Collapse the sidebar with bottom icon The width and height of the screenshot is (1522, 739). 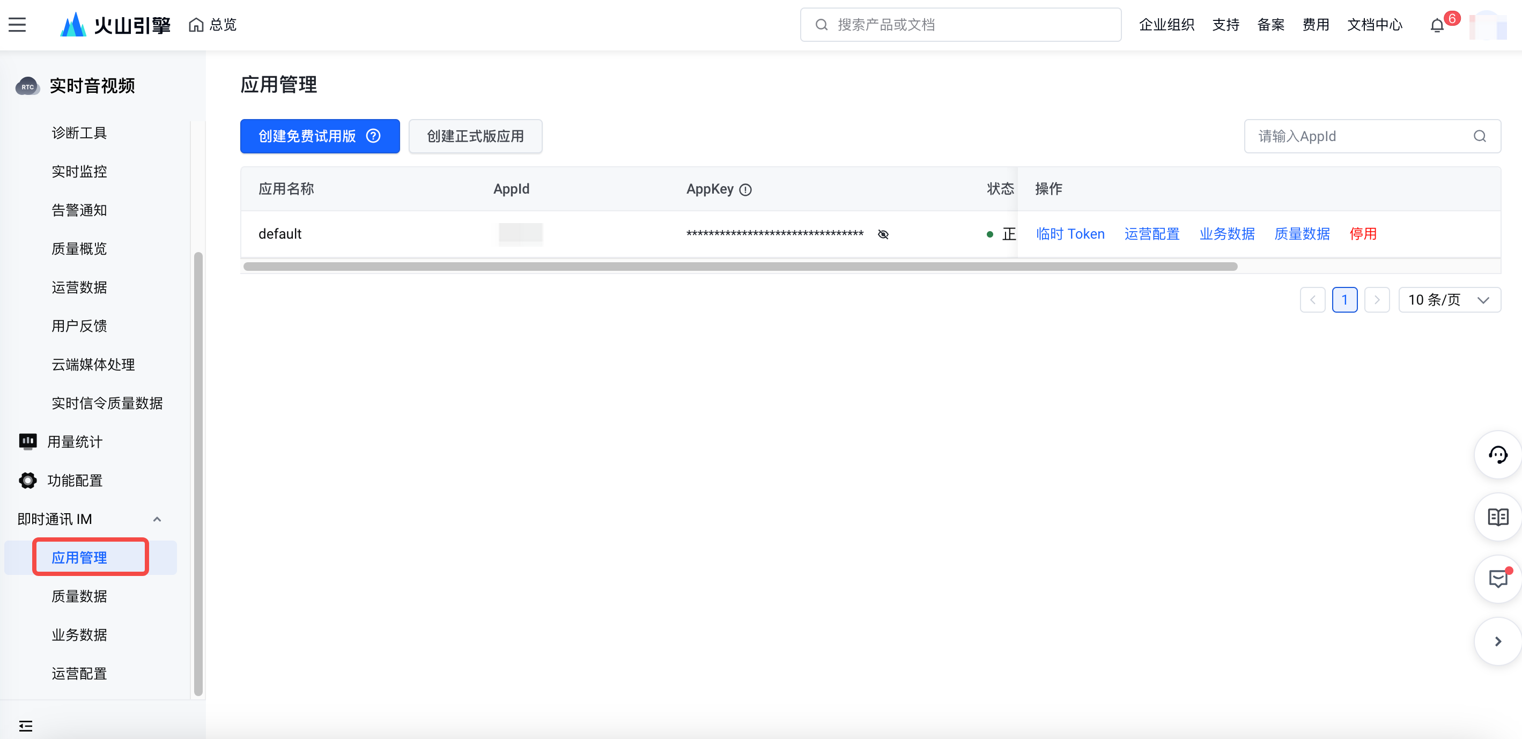click(25, 726)
